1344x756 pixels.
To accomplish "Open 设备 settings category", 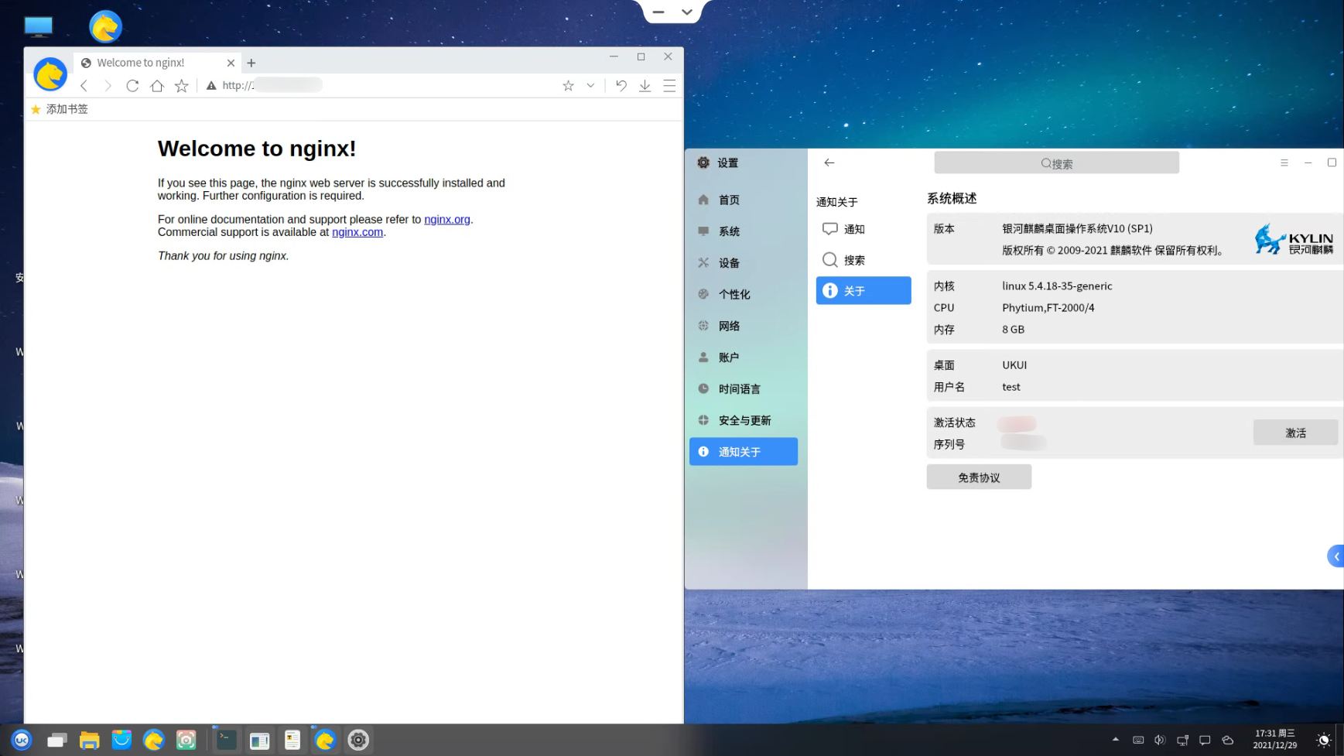I will [x=744, y=263].
